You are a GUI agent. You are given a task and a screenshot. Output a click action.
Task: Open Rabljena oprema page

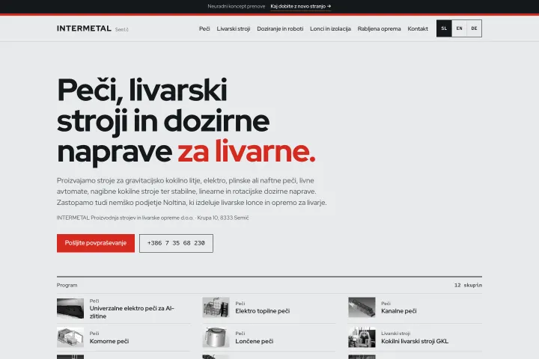(379, 29)
